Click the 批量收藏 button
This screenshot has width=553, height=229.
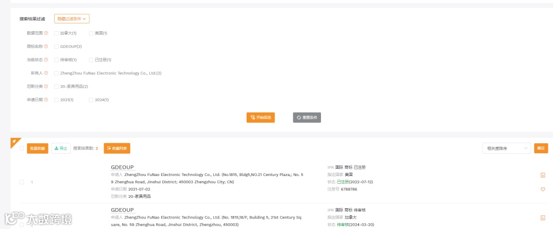[37, 149]
